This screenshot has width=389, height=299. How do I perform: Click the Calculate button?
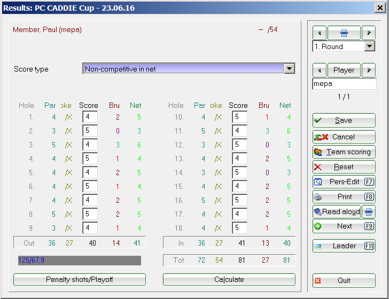[229, 279]
